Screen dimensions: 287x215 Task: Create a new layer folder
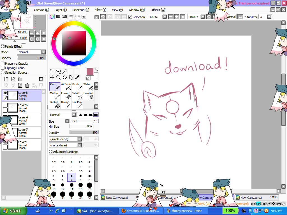click(20, 79)
